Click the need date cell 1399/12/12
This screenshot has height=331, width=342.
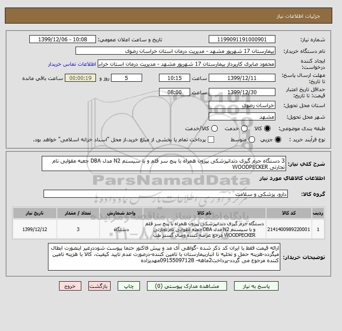[35, 229]
